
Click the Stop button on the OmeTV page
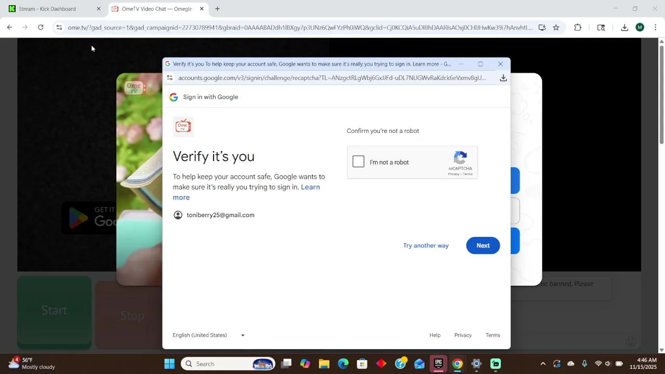point(129,315)
